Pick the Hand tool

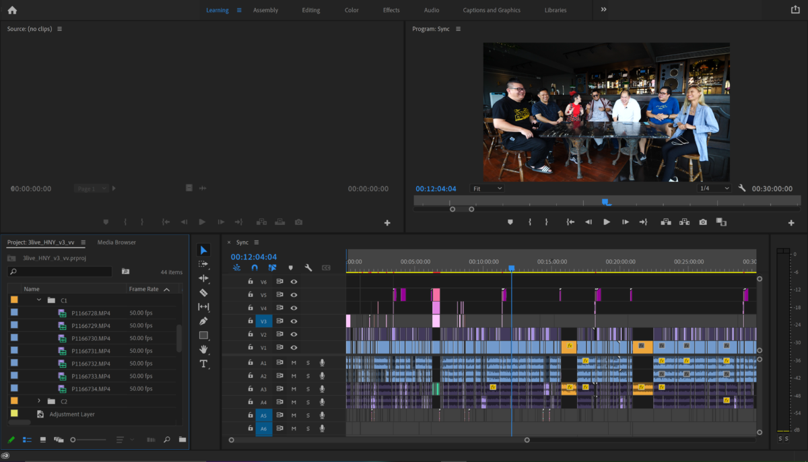click(203, 349)
